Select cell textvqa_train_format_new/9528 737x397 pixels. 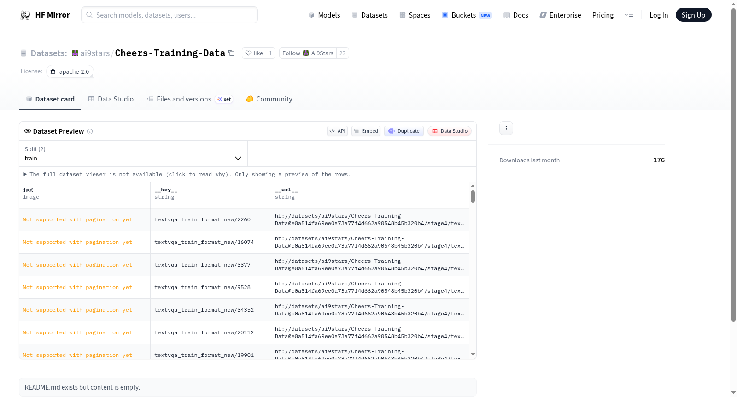pos(211,288)
